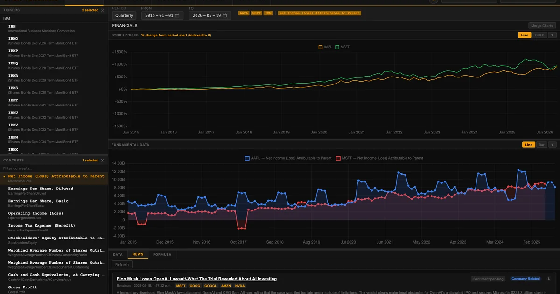560x294 pixels.
Task: Click the NVDA tag on the news article
Action: click(240, 286)
